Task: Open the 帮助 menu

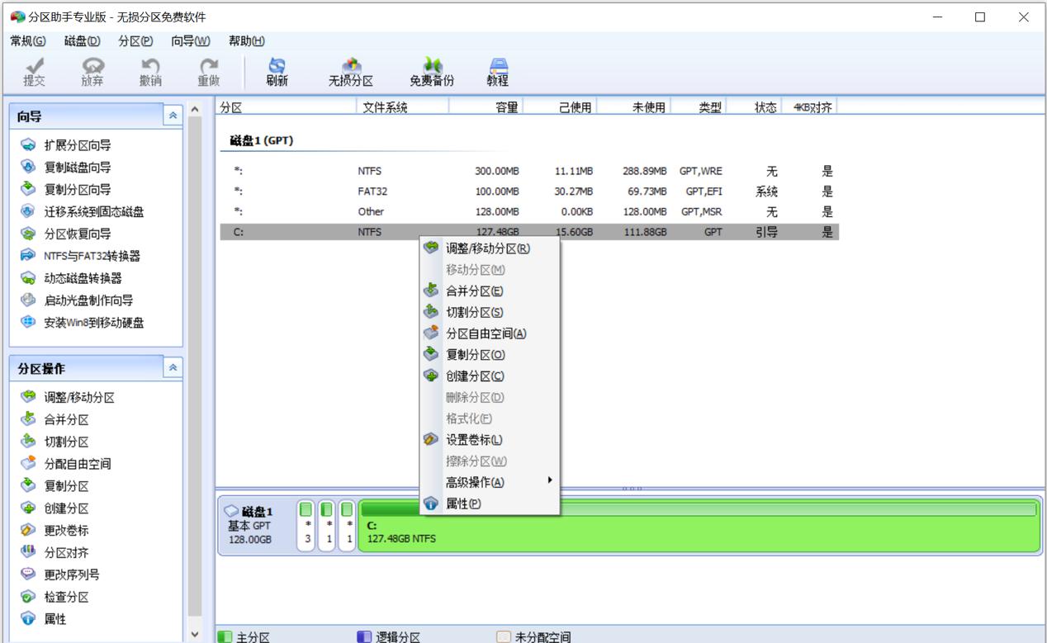Action: pos(247,41)
